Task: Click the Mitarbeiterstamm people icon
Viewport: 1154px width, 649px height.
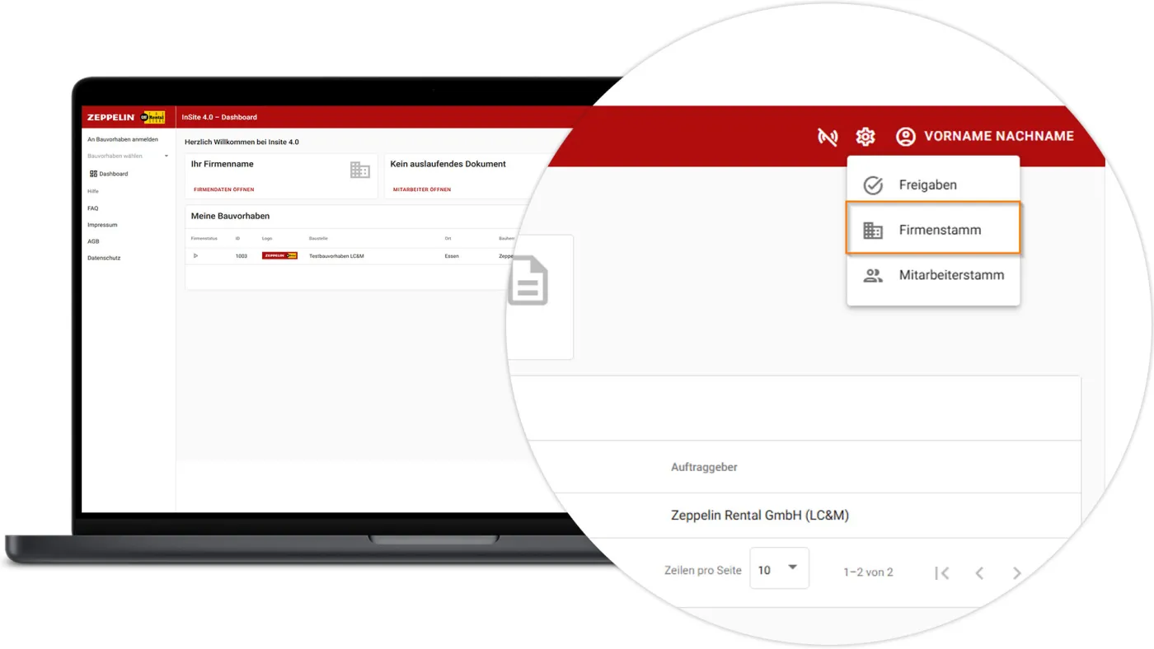Action: click(x=872, y=275)
